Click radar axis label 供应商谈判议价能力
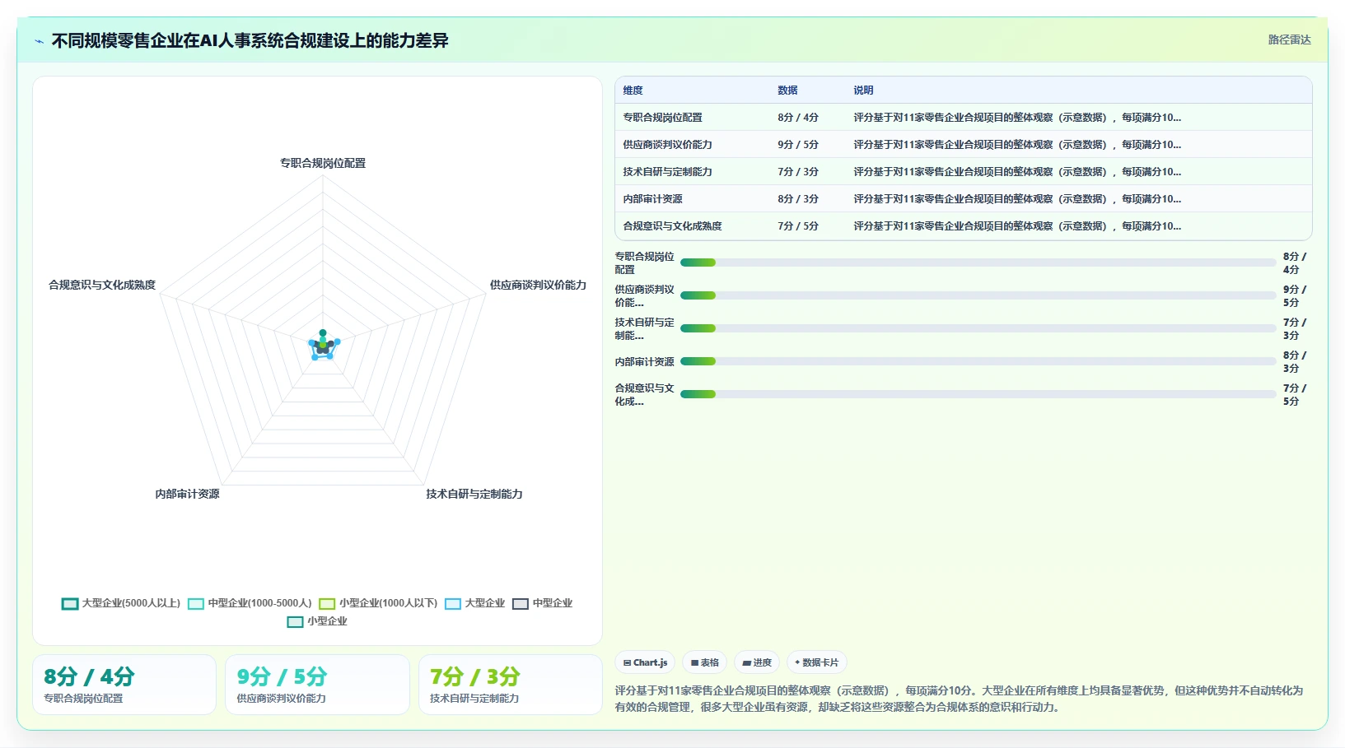The image size is (1345, 748). 538,285
